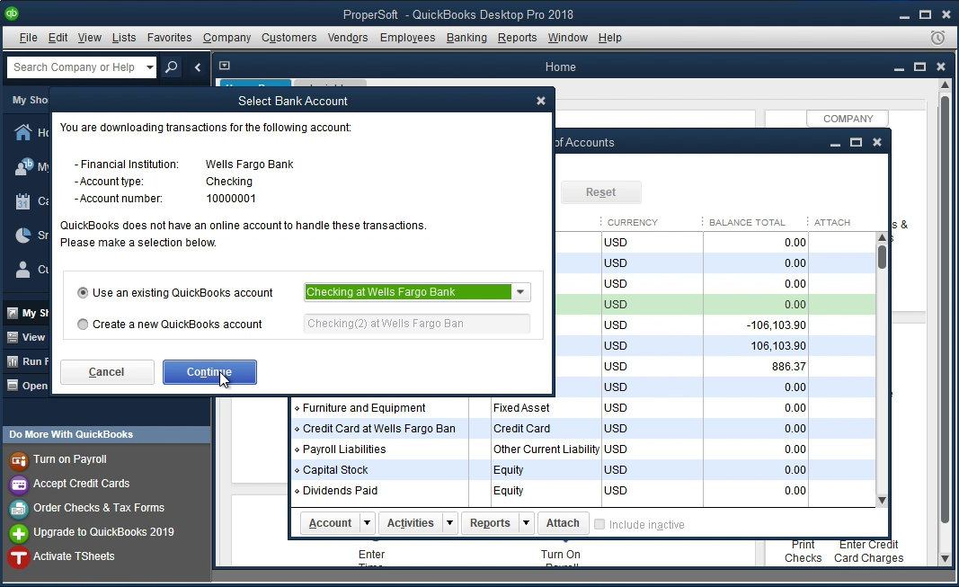Open the Home icon in sidebar
This screenshot has height=587, width=959.
click(23, 132)
